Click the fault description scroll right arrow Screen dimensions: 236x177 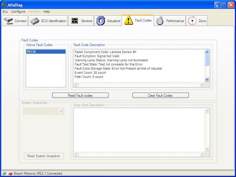pos(202,84)
